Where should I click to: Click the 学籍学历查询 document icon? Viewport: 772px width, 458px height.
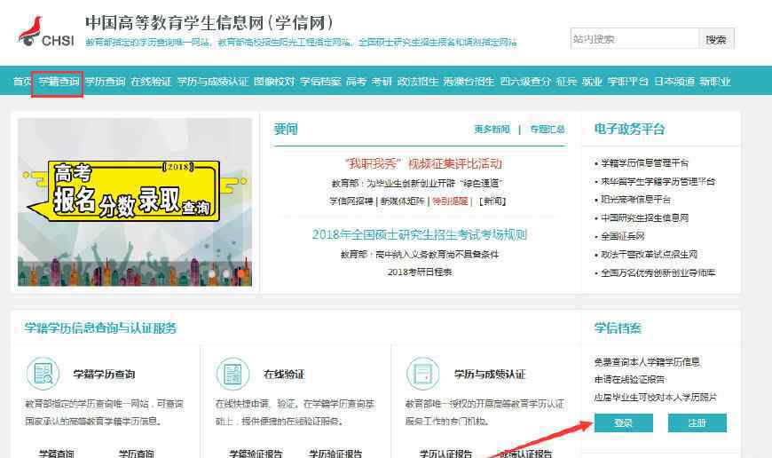point(43,374)
